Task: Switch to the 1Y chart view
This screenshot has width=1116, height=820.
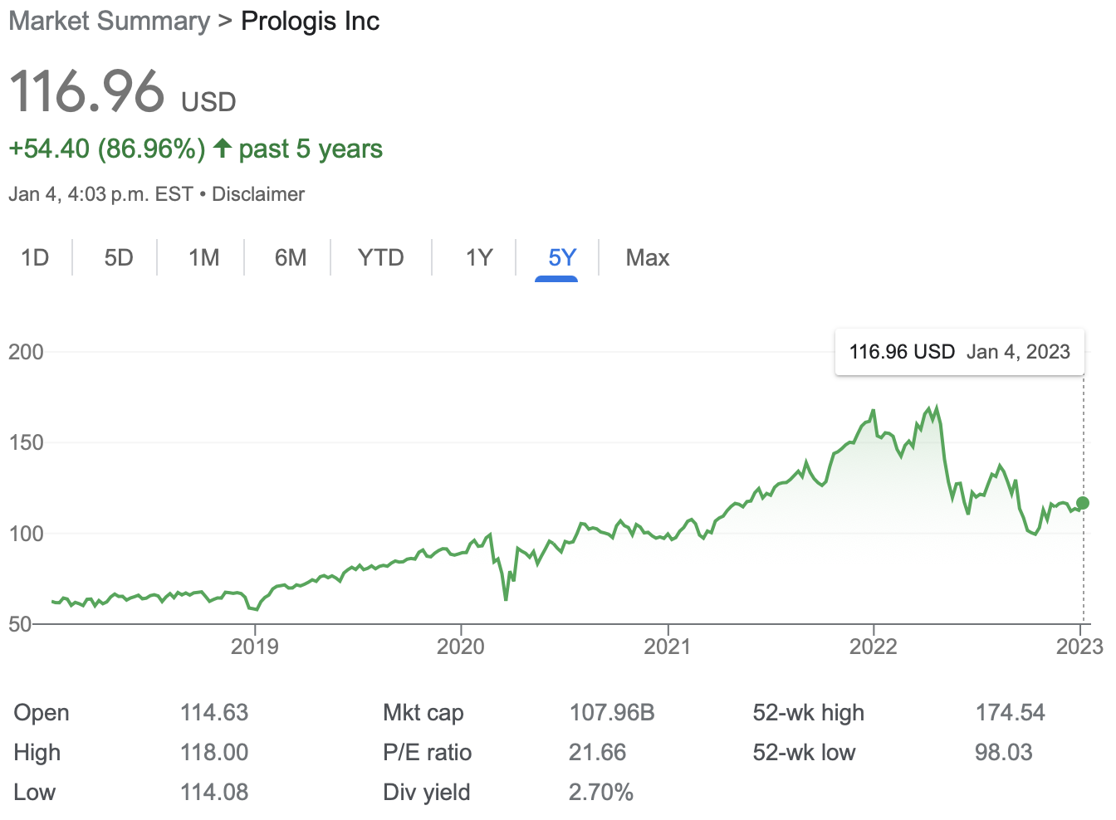Action: [479, 258]
